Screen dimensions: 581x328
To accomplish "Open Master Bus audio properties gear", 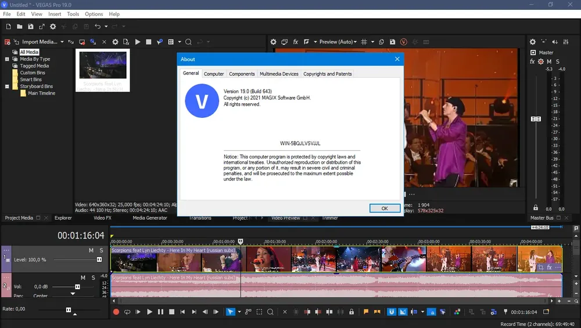I will point(532,42).
